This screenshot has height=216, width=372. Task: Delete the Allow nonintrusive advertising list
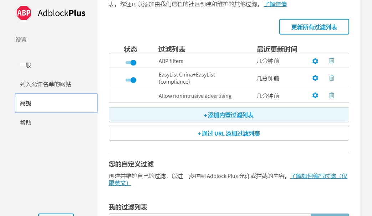pyautogui.click(x=332, y=95)
